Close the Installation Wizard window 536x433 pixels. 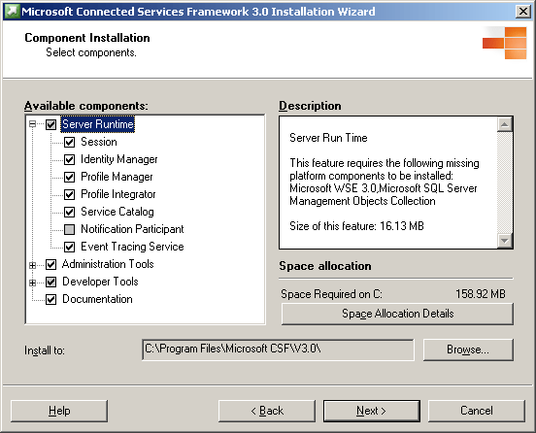[523, 12]
